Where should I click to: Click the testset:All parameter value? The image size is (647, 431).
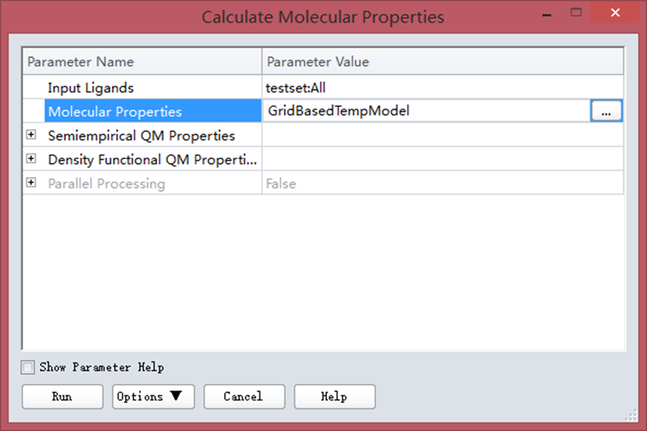[295, 87]
